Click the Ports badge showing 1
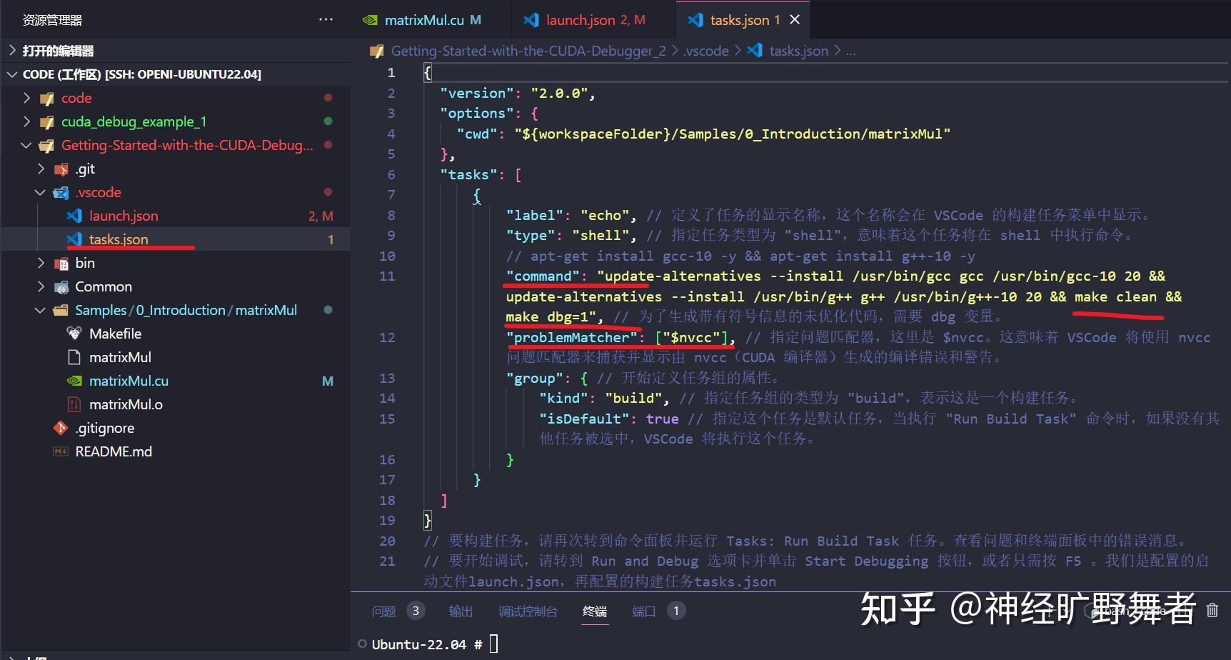The height and width of the screenshot is (660, 1231). pyautogui.click(x=675, y=611)
